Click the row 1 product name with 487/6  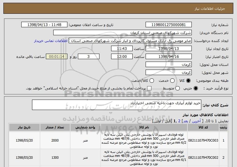tap(144, 141)
